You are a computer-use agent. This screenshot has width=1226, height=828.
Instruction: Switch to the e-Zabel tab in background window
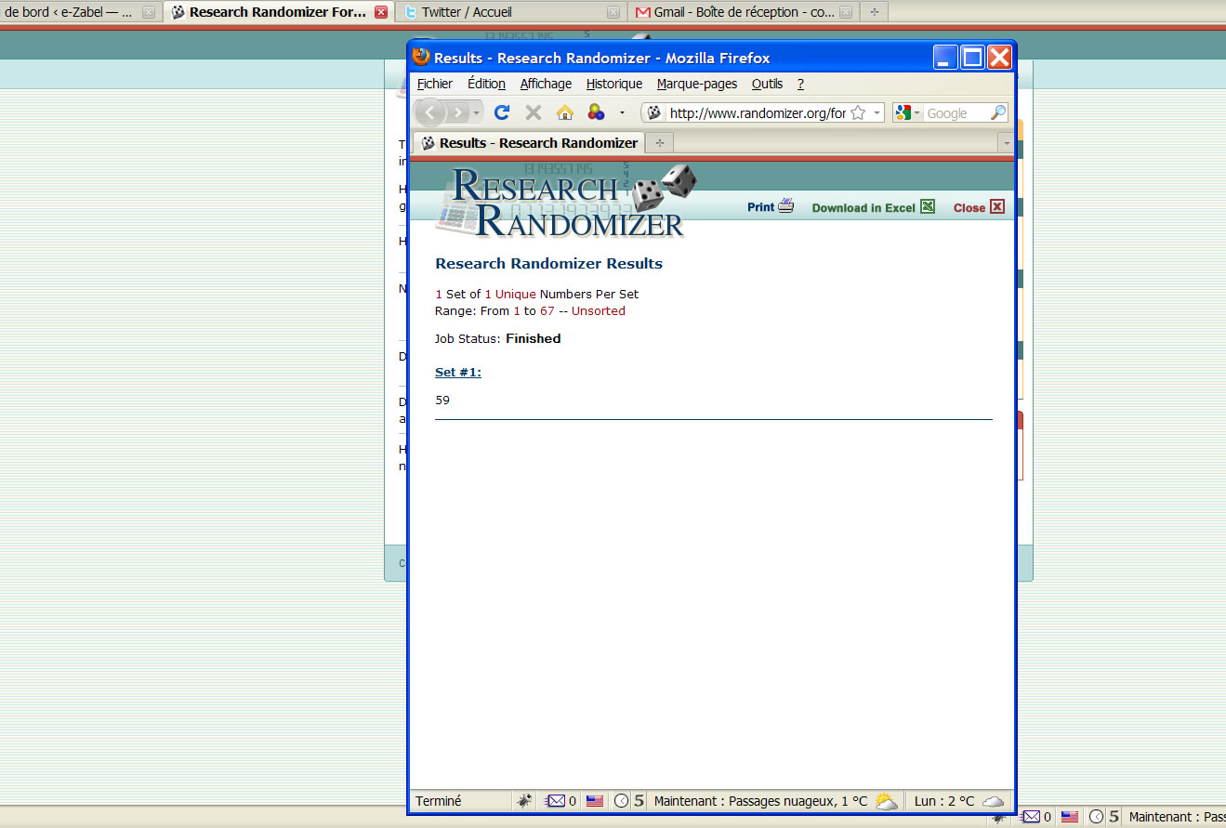tap(69, 12)
